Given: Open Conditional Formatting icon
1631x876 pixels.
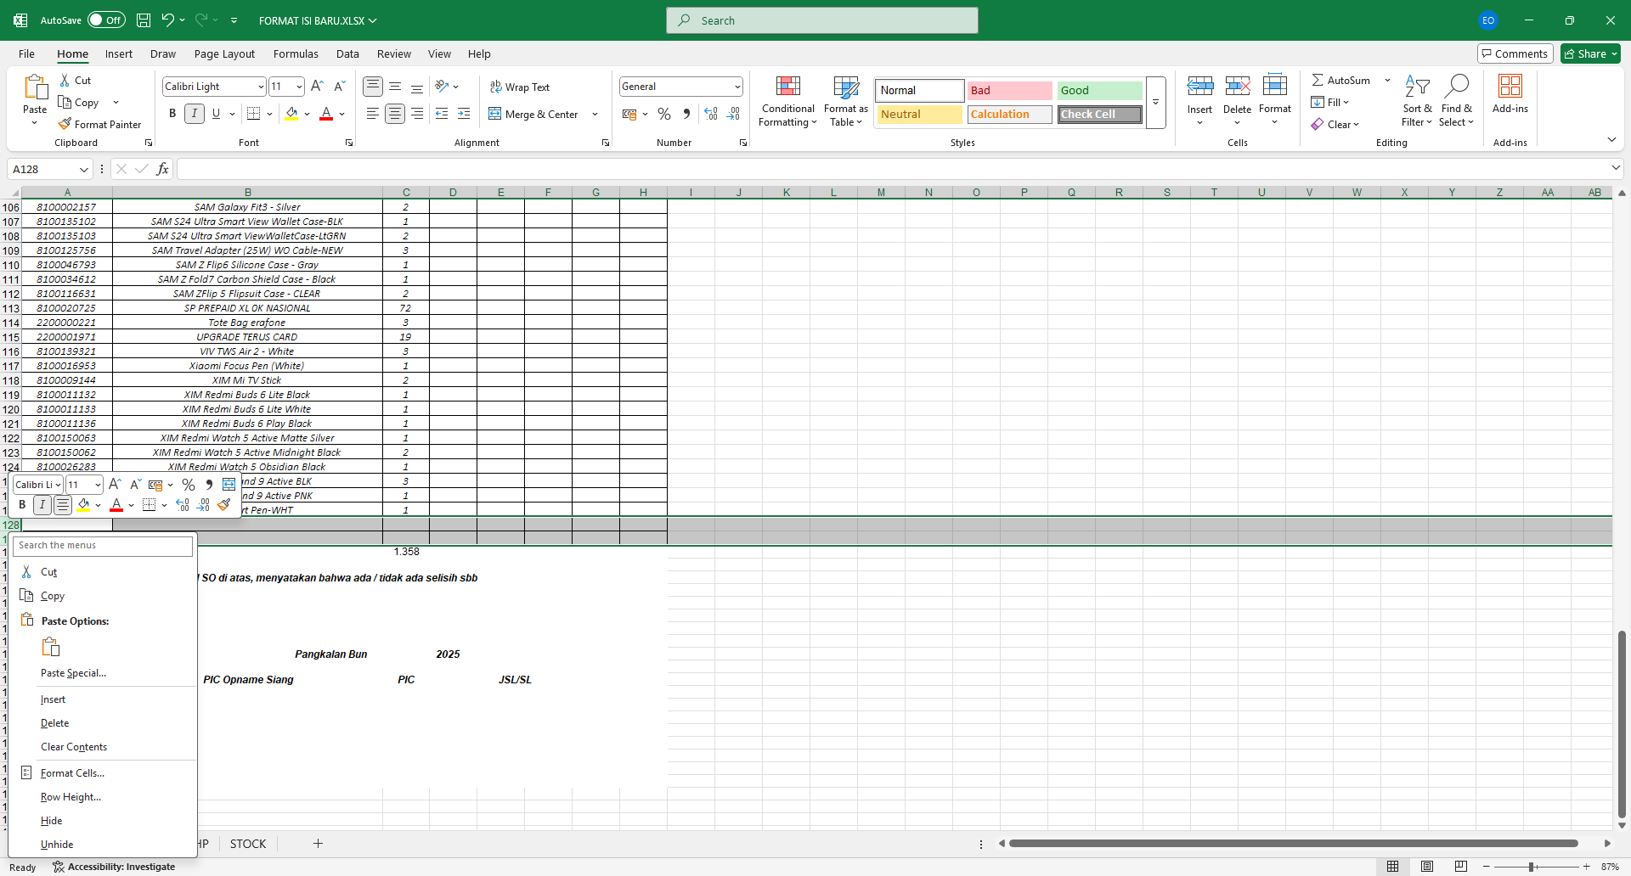Looking at the screenshot, I should pyautogui.click(x=787, y=87).
